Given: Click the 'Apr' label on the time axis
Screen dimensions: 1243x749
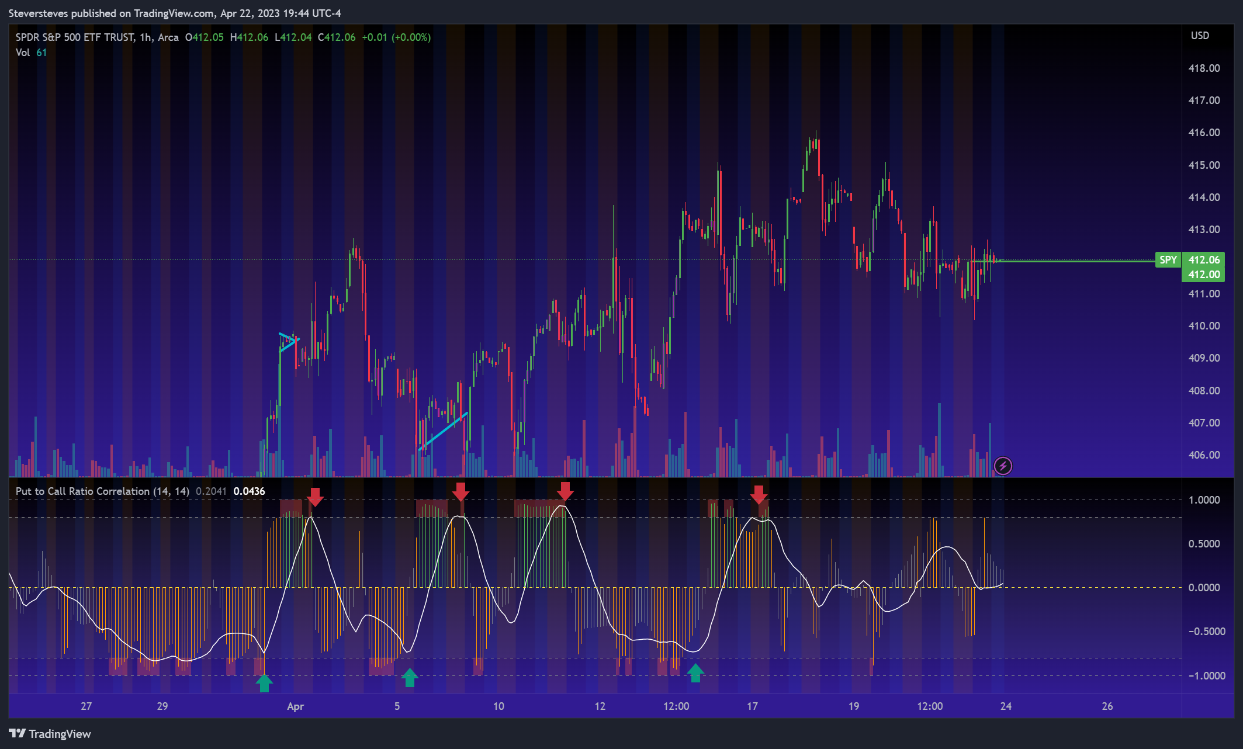Looking at the screenshot, I should pyautogui.click(x=295, y=706).
